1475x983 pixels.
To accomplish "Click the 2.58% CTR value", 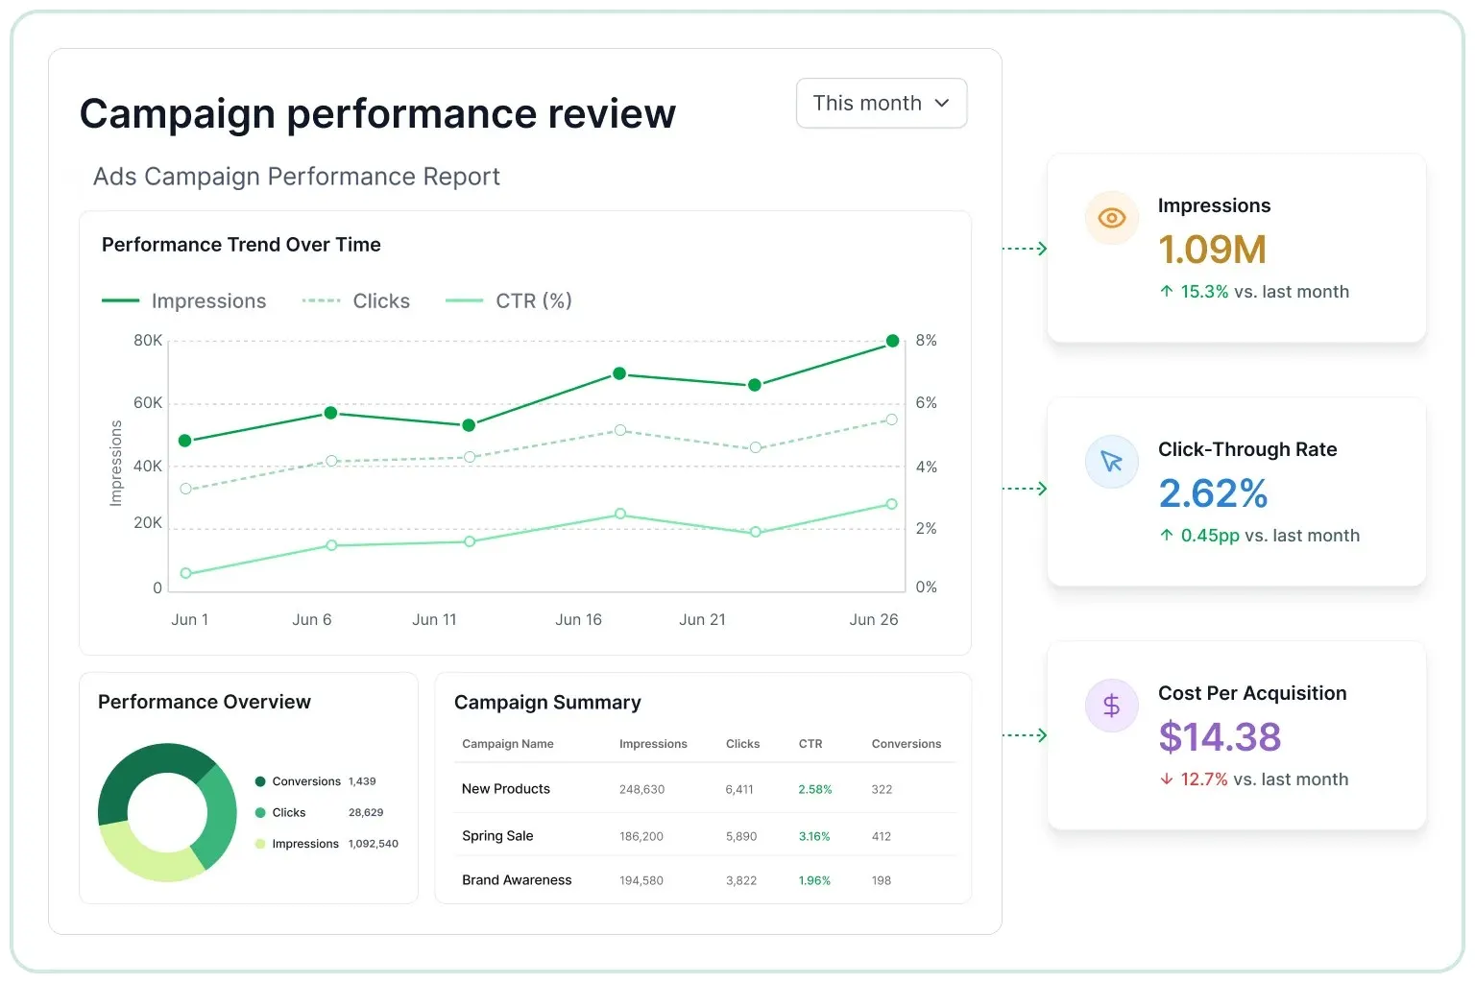I will click(x=815, y=789).
